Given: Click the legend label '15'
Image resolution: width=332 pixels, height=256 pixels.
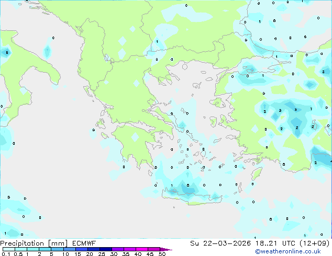Looking at the screenshot, I should point(78,254).
